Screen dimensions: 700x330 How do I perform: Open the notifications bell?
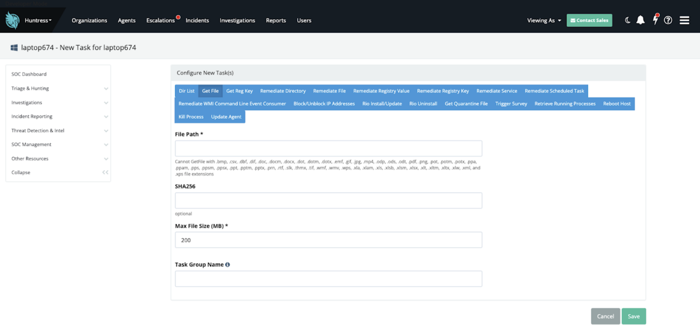pyautogui.click(x=640, y=20)
